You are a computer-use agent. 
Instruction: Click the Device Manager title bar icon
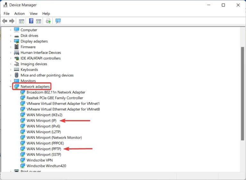pos(5,5)
